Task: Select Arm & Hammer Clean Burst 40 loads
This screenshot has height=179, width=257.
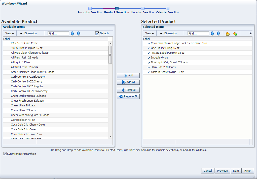Action: 55,72
